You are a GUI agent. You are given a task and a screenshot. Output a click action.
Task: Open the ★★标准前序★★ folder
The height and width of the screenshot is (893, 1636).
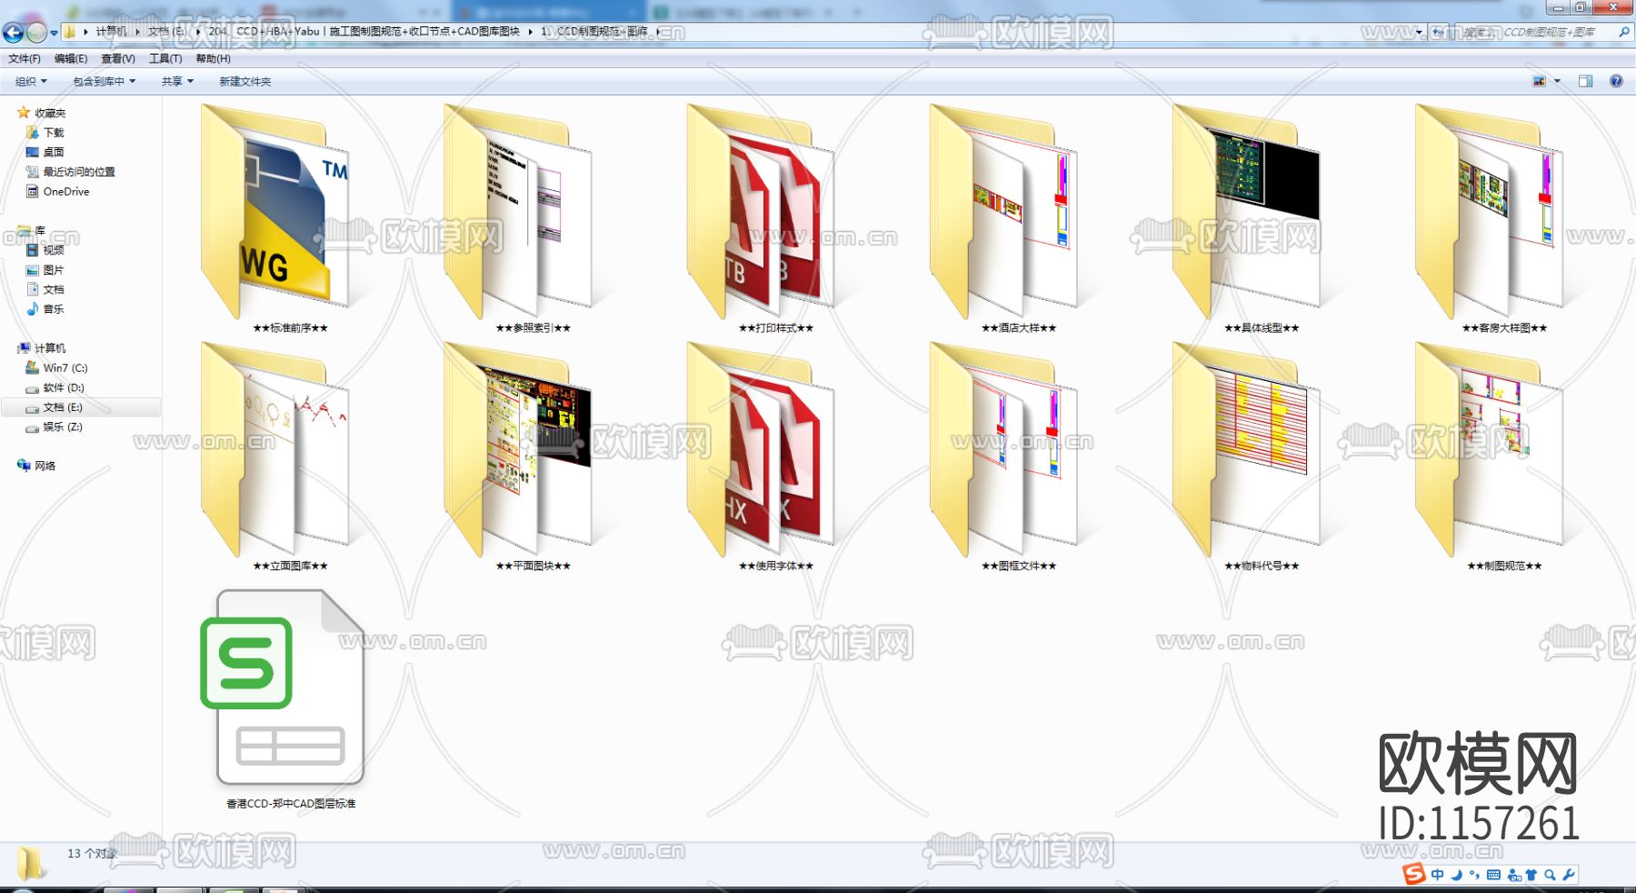click(x=277, y=211)
